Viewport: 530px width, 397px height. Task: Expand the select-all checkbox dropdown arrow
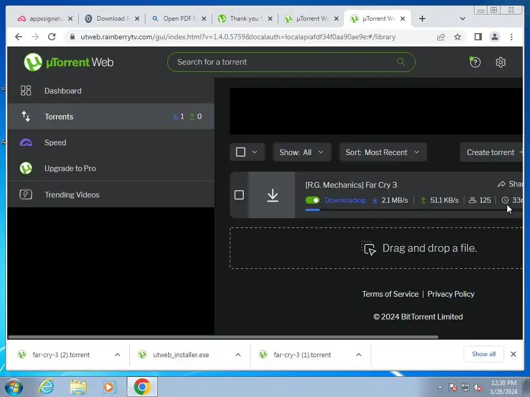[255, 152]
